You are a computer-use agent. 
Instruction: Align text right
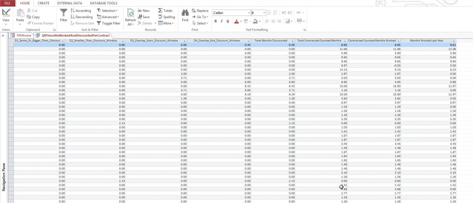tap(279, 21)
